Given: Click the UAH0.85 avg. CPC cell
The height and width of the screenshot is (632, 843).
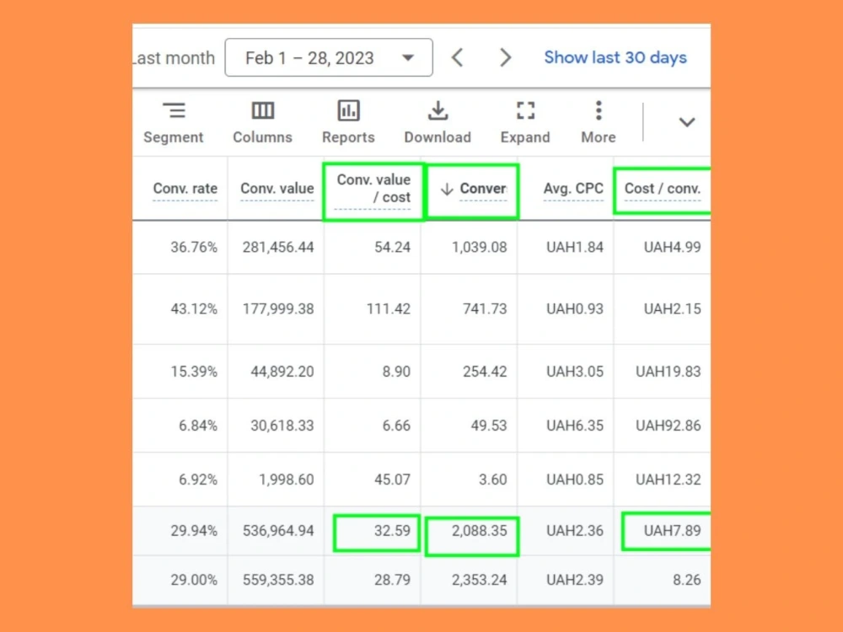Looking at the screenshot, I should pyautogui.click(x=575, y=479).
